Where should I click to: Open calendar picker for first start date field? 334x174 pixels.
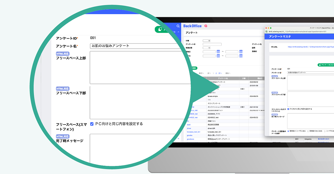click(x=218, y=52)
